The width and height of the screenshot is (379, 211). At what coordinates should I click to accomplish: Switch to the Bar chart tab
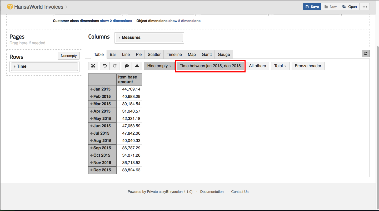(113, 55)
